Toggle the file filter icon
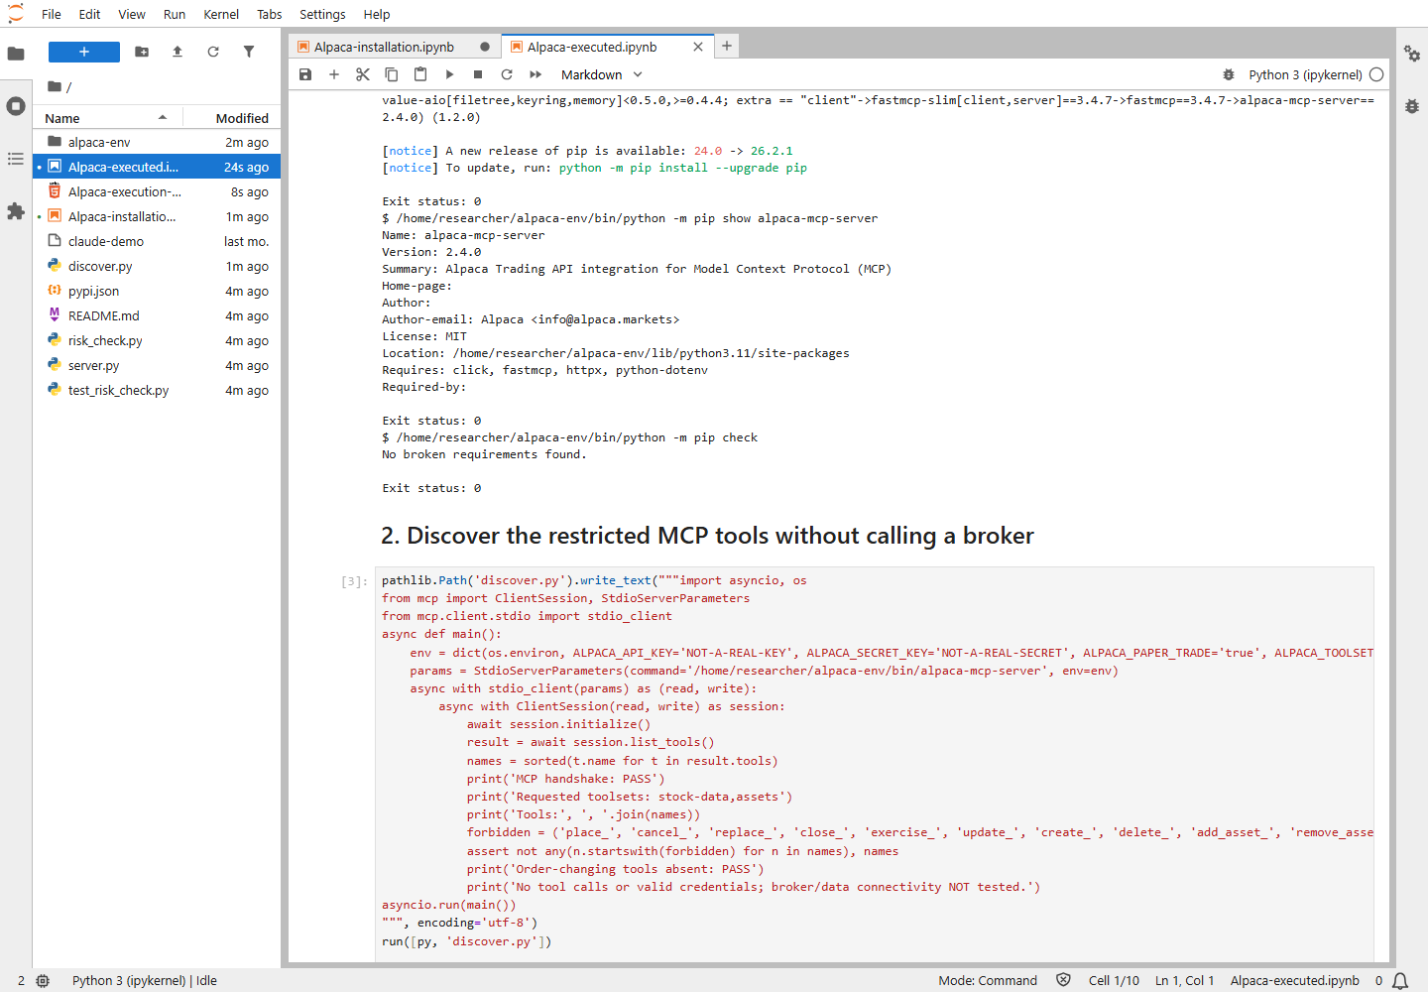 tap(249, 52)
